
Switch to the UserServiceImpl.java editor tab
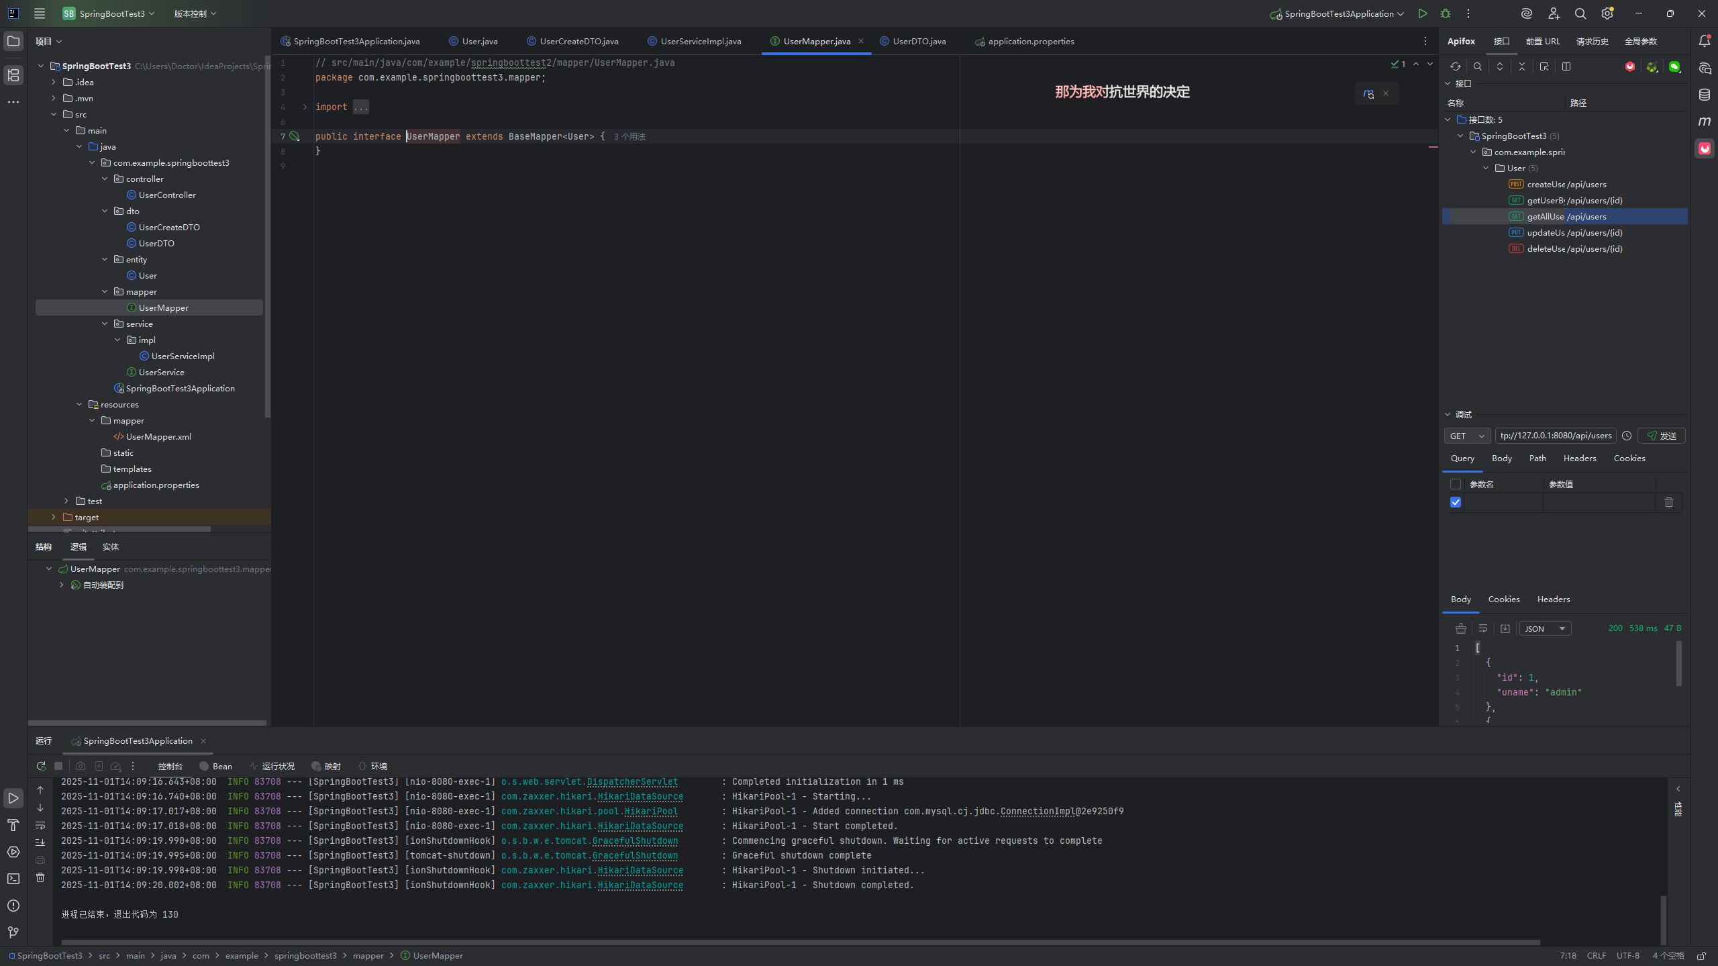(x=700, y=41)
